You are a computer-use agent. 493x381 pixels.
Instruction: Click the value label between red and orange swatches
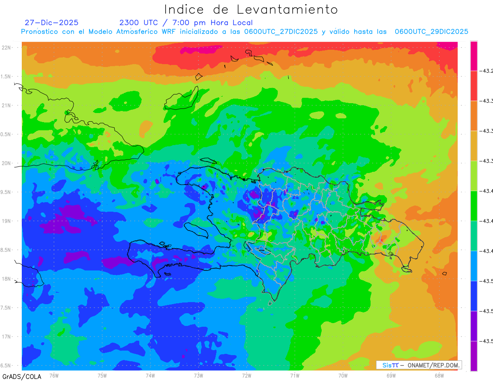click(x=486, y=101)
